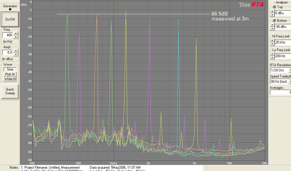The width and height of the screenshot is (291, 171).
Task: Click the Averages input field
Action: [281, 92]
